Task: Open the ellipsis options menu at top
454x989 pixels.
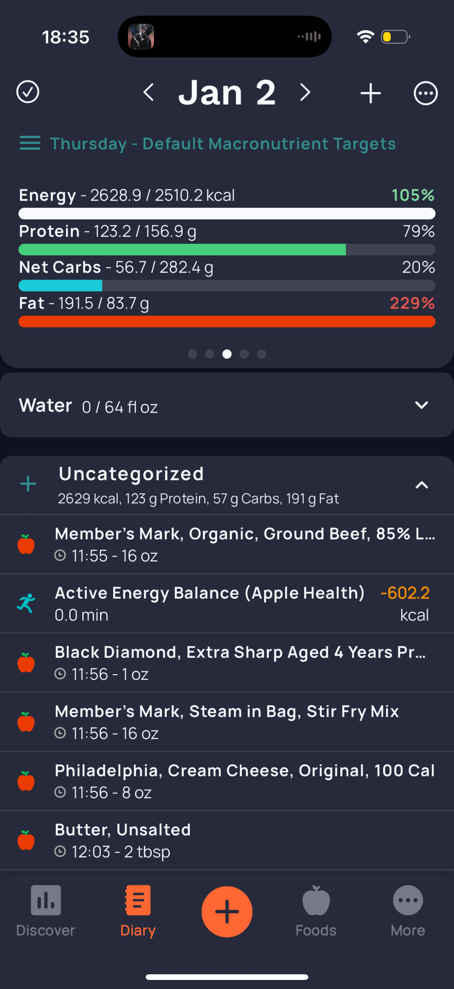Action: coord(425,93)
